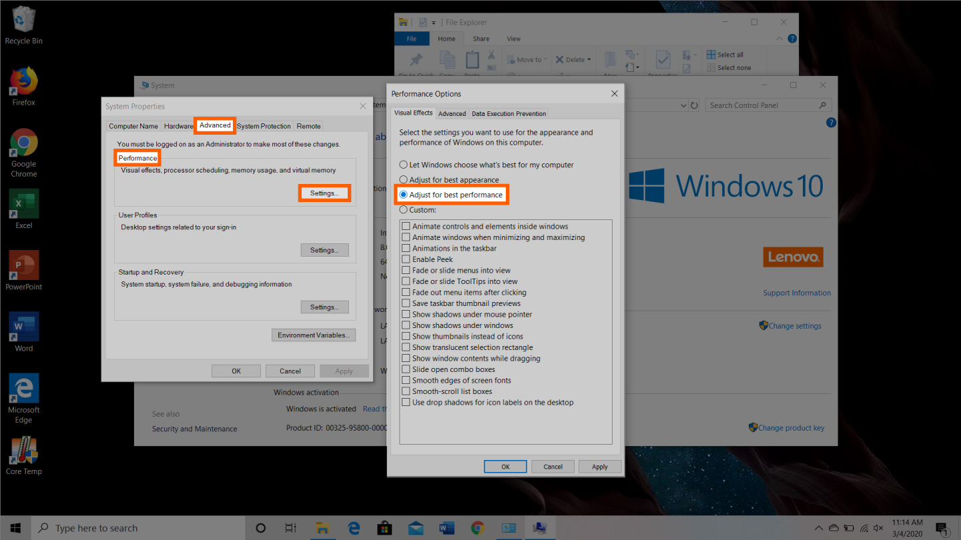Screen dimensions: 961x540
Task: Click the Environment Variables button
Action: (313, 335)
